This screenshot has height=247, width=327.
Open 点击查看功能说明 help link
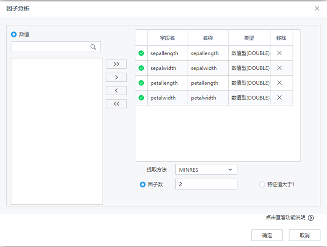tap(285, 217)
